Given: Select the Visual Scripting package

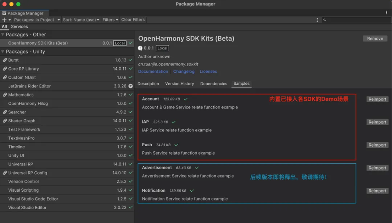Looking at the screenshot, I should (x=67, y=190).
